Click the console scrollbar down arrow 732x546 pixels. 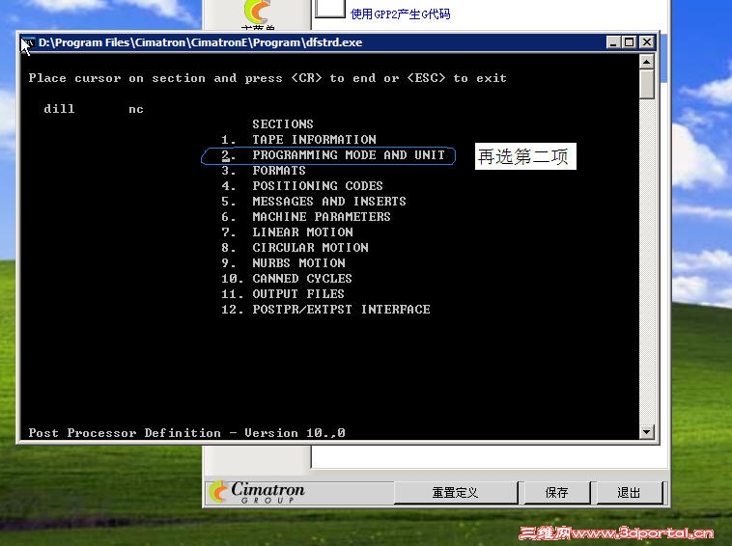pos(647,432)
